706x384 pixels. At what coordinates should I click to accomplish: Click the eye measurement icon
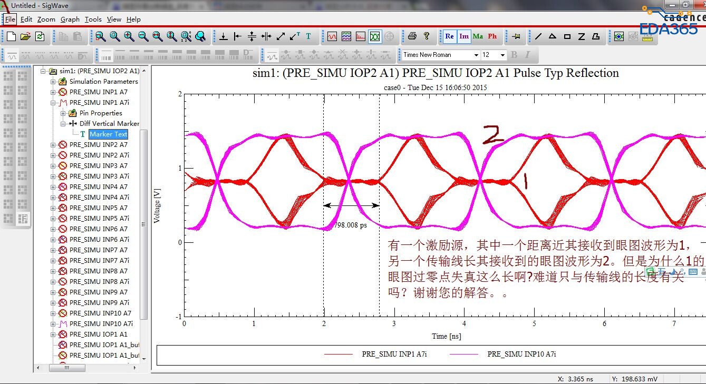click(619, 36)
